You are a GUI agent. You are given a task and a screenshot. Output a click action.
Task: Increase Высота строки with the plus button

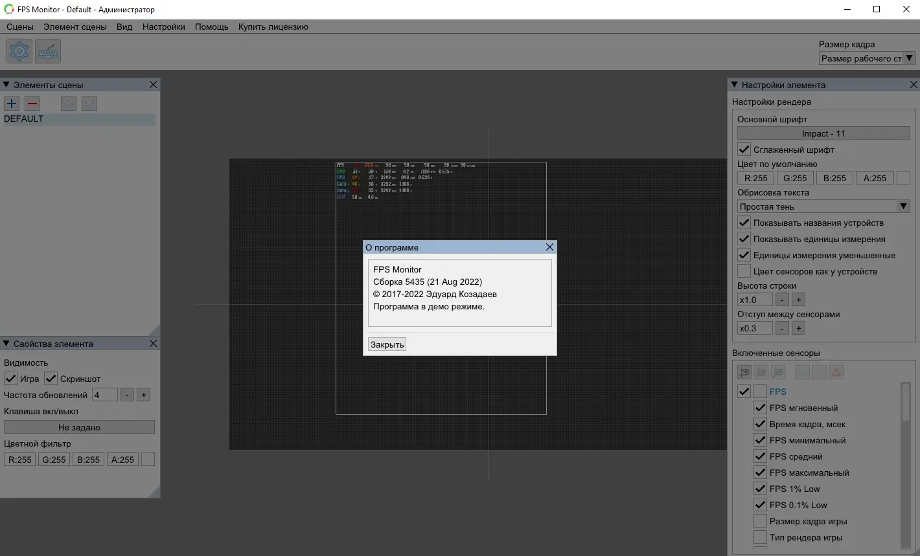(798, 300)
